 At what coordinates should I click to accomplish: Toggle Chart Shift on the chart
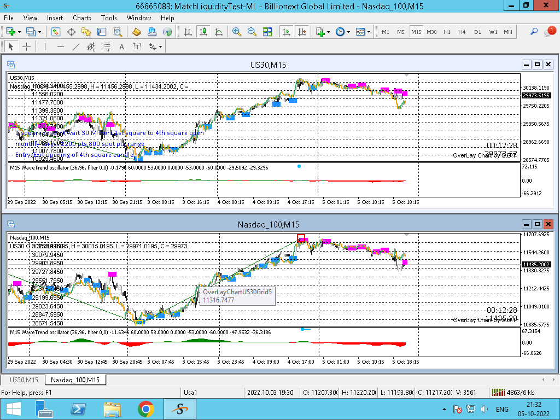301,32
